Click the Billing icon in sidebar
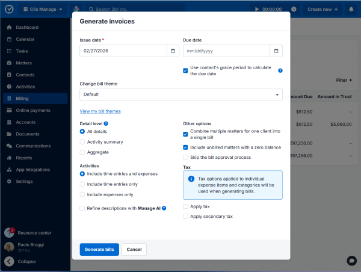361x272 pixels. pos(9,99)
